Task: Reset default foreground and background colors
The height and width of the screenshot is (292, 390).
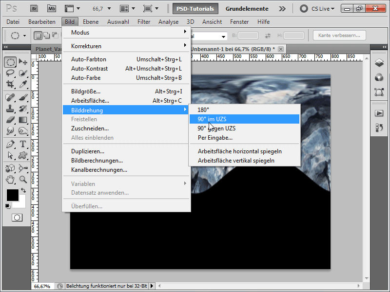Action: tap(7, 206)
